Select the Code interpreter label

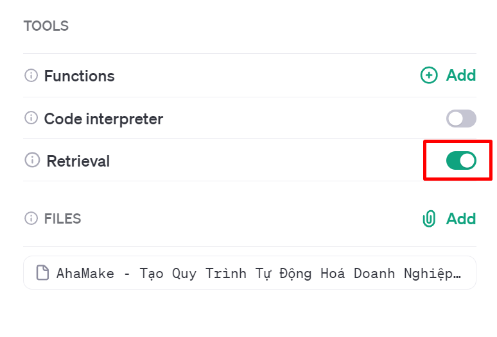pos(103,119)
